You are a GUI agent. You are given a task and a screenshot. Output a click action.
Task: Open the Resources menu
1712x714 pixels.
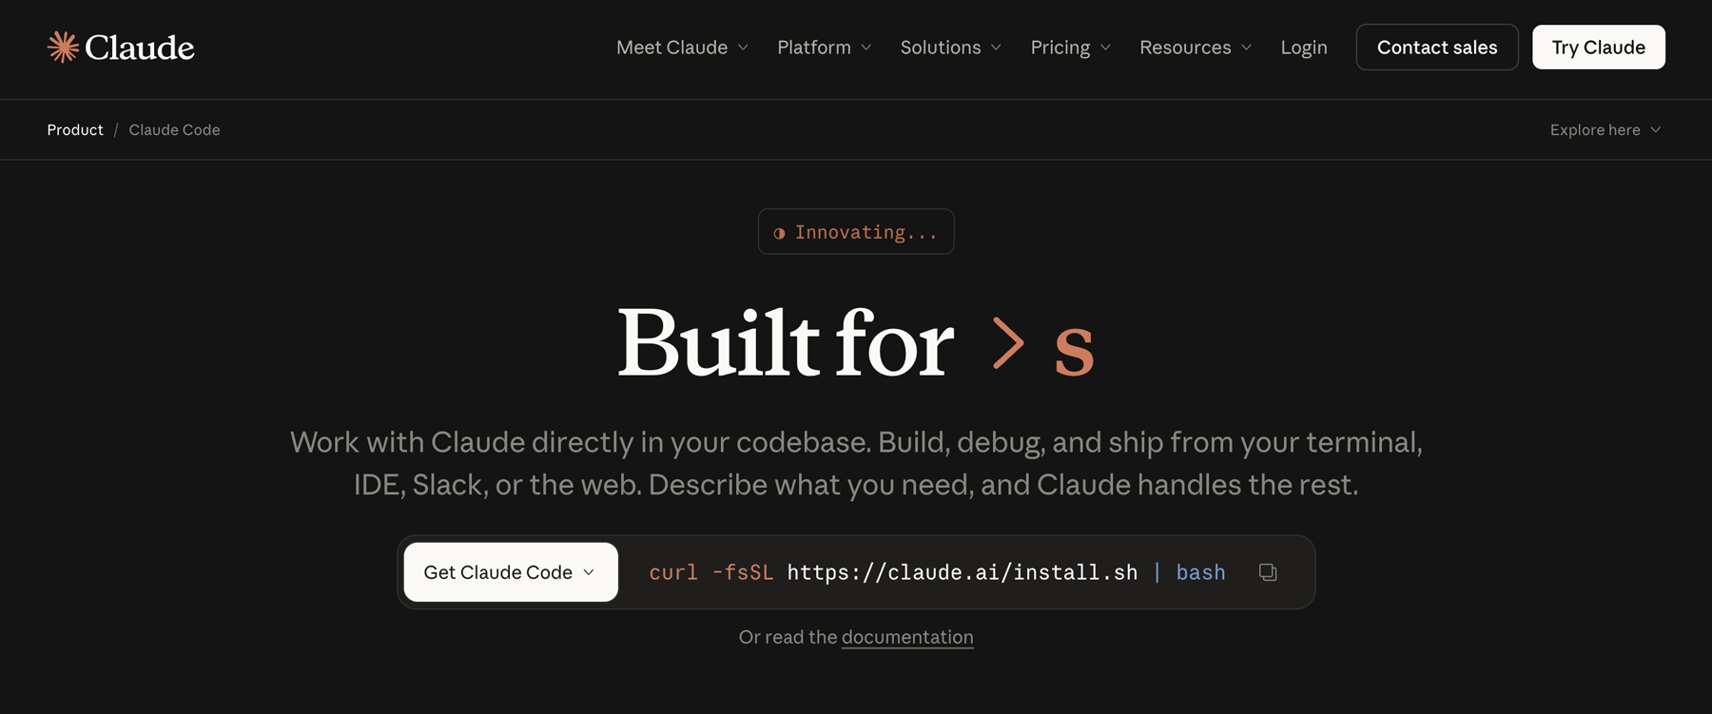[x=1196, y=48]
